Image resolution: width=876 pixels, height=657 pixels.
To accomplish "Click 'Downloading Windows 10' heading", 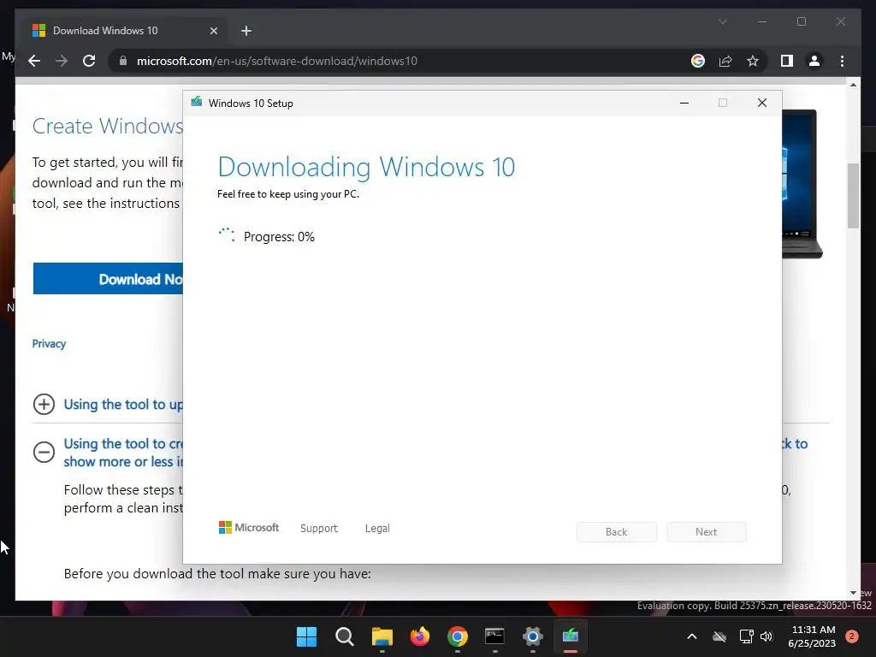I will tap(366, 167).
